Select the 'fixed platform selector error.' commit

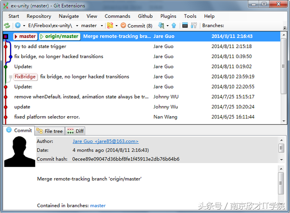coord(142,117)
